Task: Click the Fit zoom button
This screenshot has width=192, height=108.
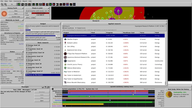Action: pyautogui.click(x=12, y=5)
